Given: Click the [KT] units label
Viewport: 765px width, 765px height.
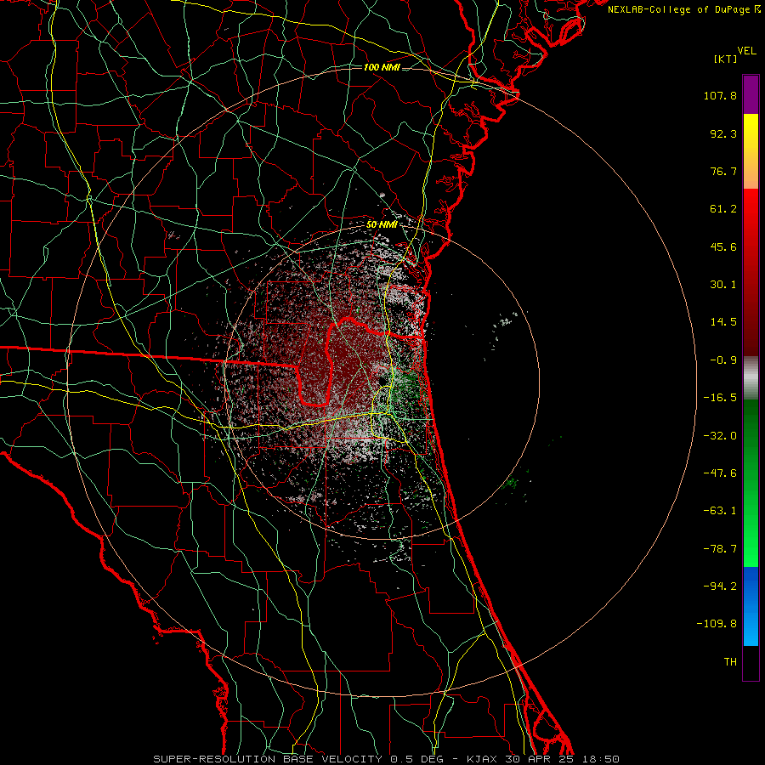Looking at the screenshot, I should (x=726, y=59).
